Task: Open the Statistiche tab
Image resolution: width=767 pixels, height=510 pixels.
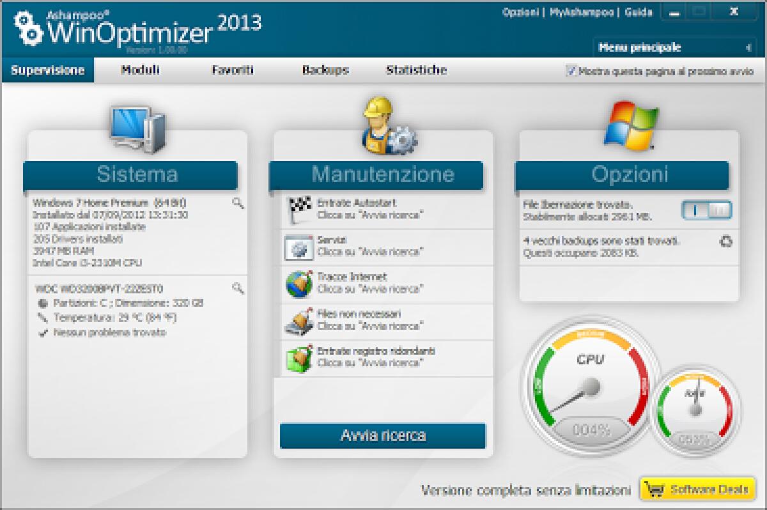Action: 417,70
